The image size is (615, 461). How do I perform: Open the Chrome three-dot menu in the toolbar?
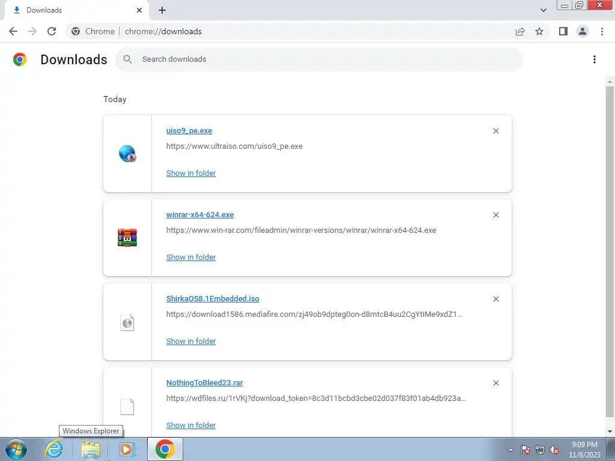click(602, 31)
